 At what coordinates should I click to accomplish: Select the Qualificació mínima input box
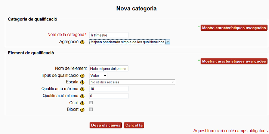click(x=109, y=96)
